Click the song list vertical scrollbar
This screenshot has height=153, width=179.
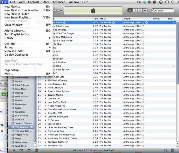178,53
